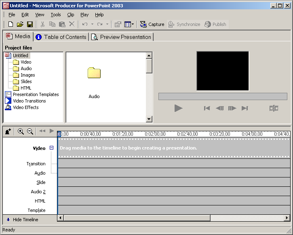Click the Audio 2 track label
Screen dimensions: 293x235
coord(38,192)
